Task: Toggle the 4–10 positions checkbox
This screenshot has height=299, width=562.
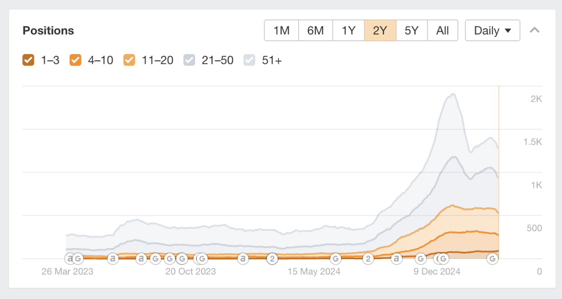Action: point(75,60)
